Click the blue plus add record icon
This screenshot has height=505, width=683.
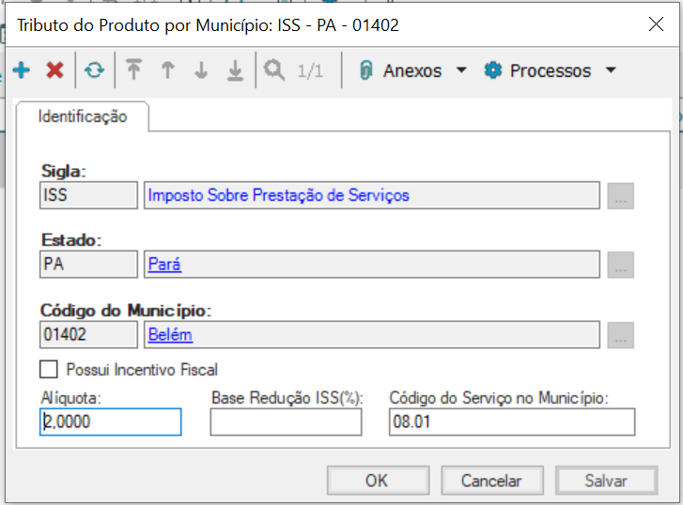(x=22, y=70)
